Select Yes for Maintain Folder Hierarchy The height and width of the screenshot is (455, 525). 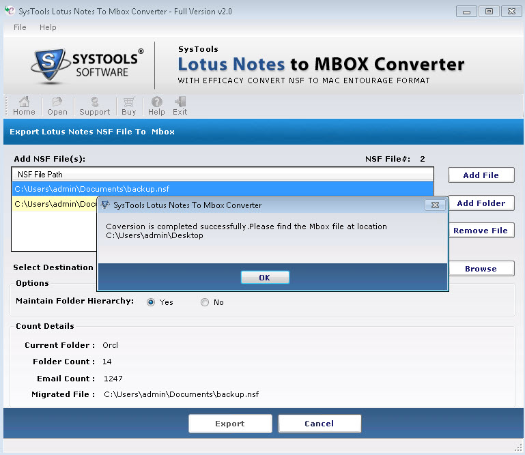coord(151,302)
